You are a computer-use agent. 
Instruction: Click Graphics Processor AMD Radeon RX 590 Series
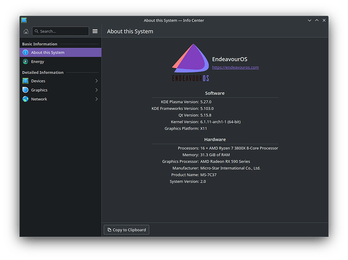coord(225,162)
